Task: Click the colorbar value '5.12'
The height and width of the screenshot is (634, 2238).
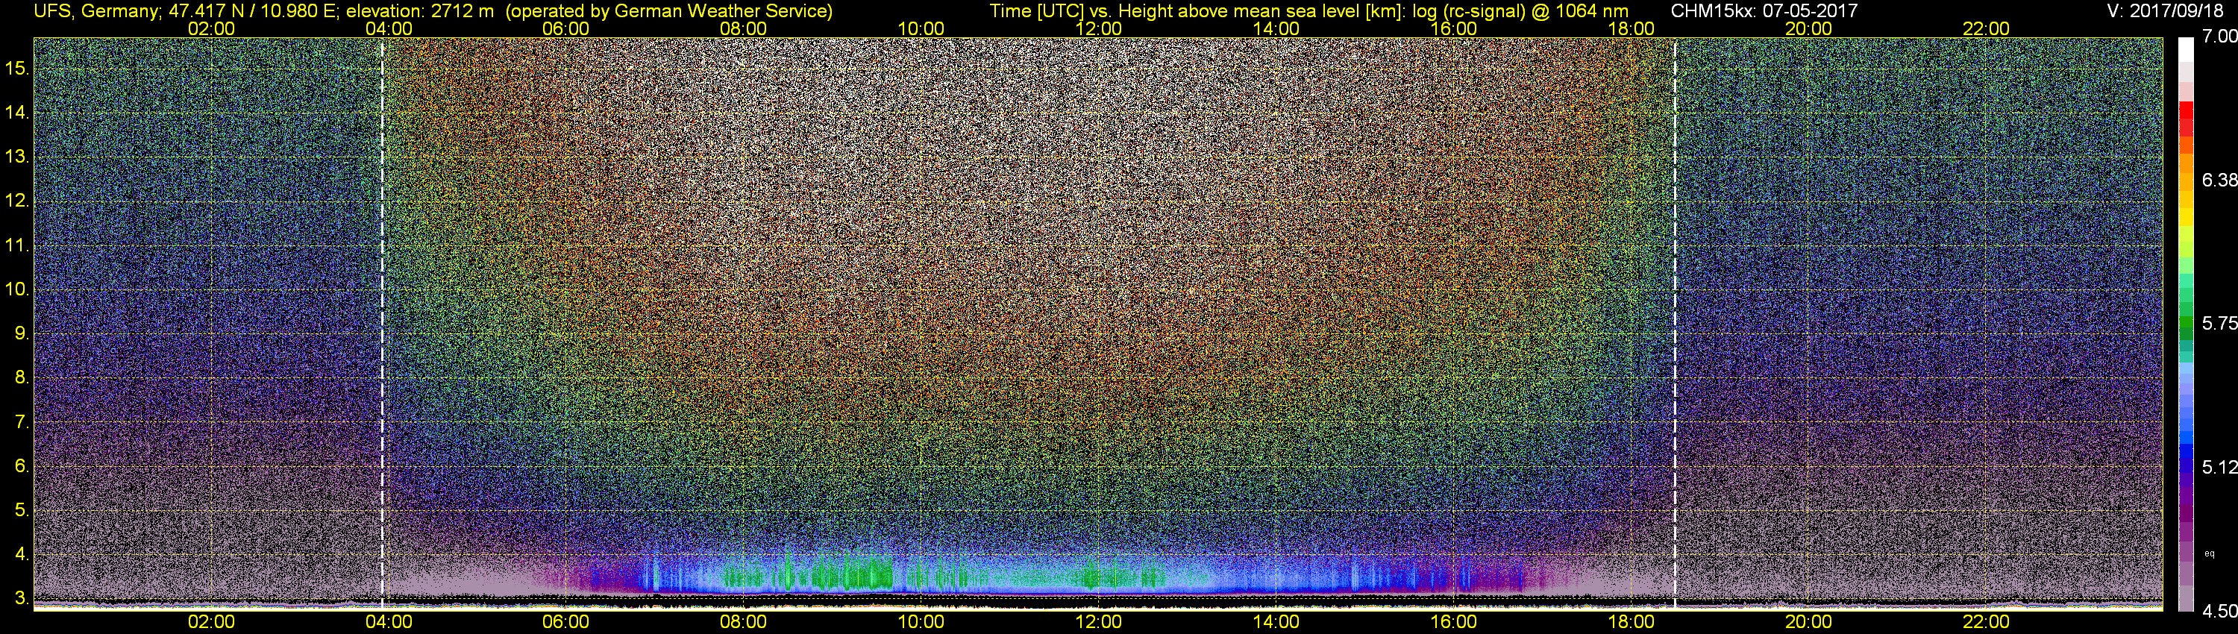Action: click(2220, 467)
